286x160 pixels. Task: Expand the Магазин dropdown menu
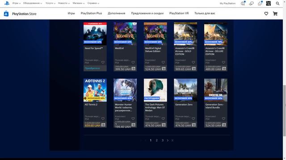[x=79, y=3]
